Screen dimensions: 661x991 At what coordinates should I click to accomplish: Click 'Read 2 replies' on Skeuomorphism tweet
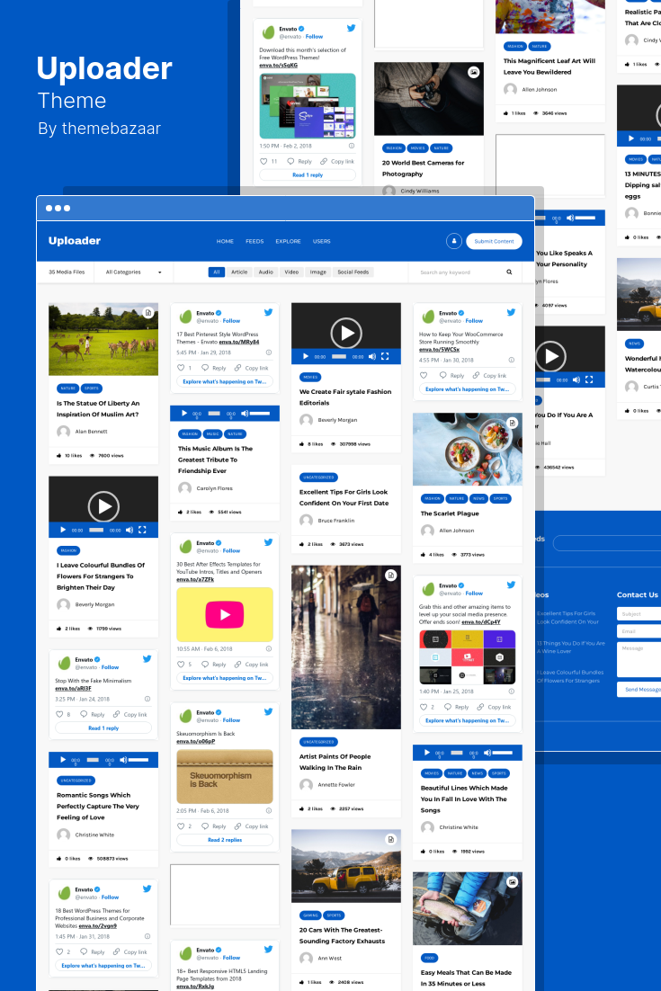click(x=224, y=840)
